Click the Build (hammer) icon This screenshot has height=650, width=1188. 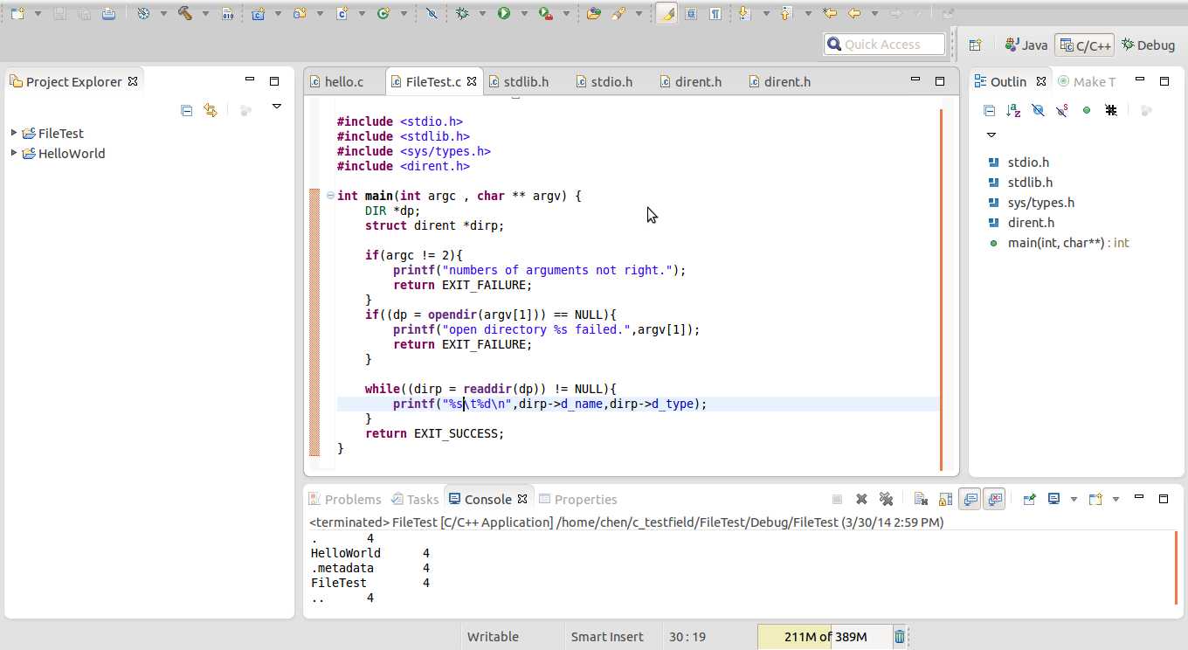coord(185,13)
